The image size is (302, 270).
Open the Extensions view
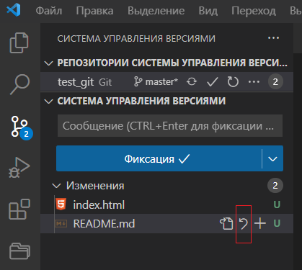(x=19, y=209)
